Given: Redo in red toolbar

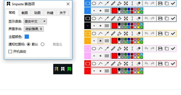Looking at the screenshot, I should point(153,63).
